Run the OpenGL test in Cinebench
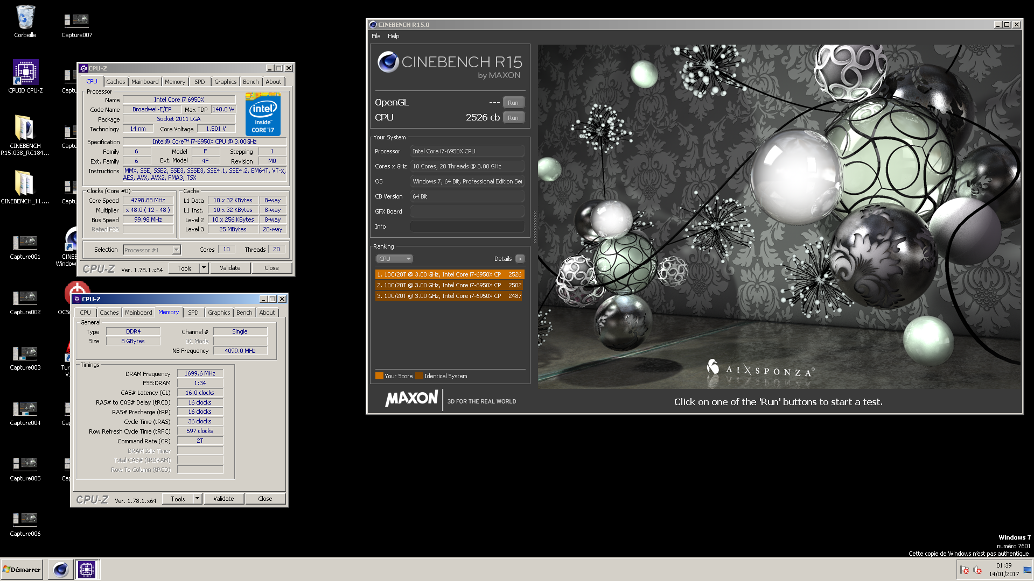1034x581 pixels. tap(513, 103)
